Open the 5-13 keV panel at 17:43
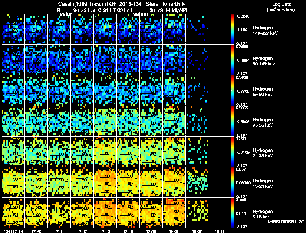Viewport: 306px width, 233px height. [105, 213]
